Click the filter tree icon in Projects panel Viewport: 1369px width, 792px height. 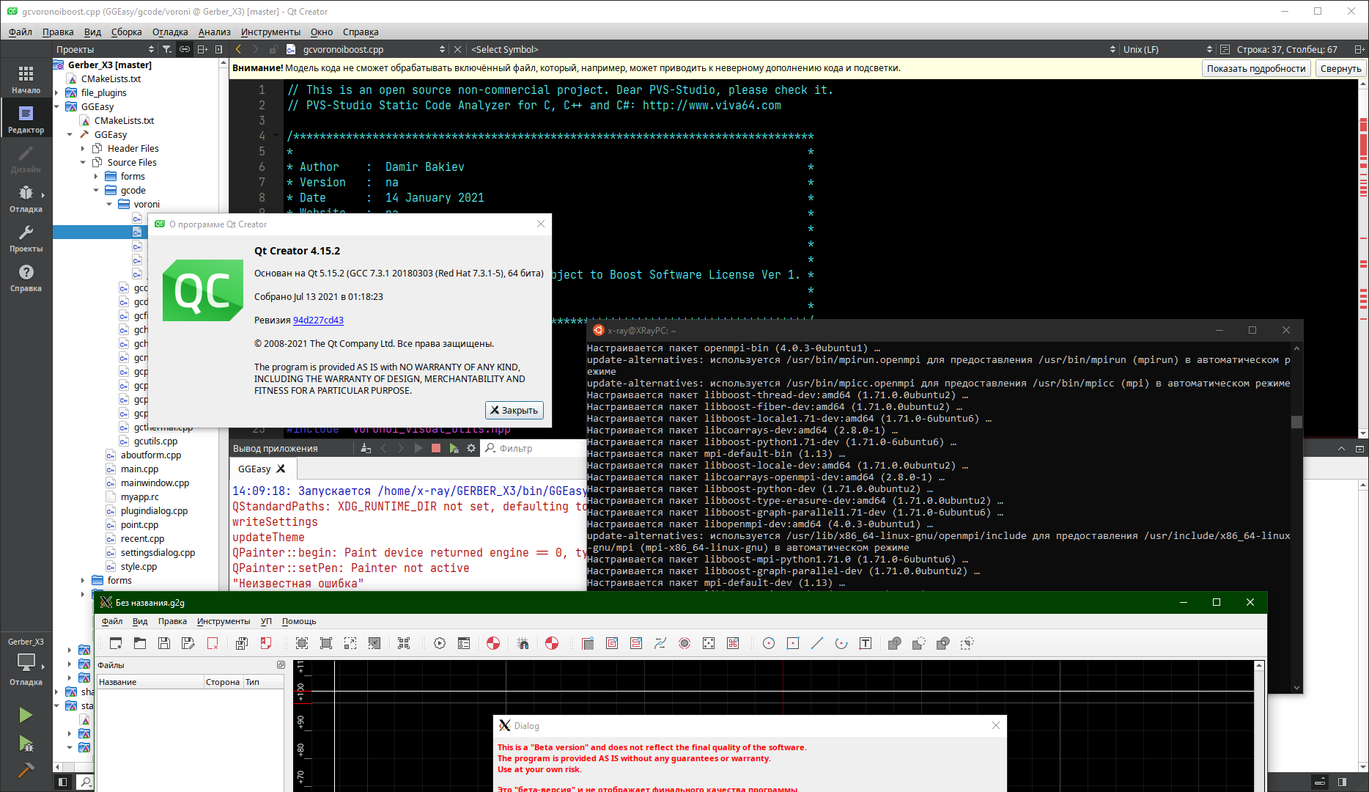(167, 49)
